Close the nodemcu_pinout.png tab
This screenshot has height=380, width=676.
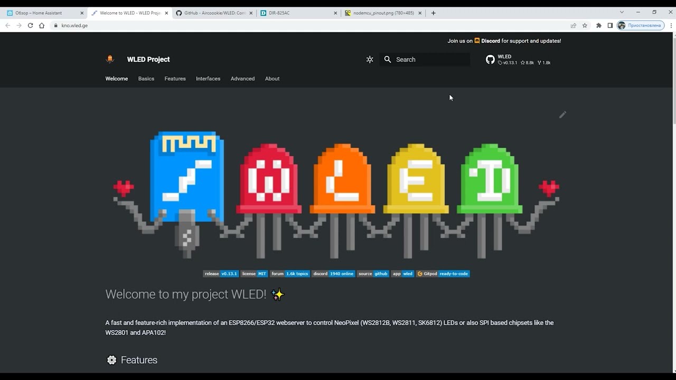(x=420, y=13)
